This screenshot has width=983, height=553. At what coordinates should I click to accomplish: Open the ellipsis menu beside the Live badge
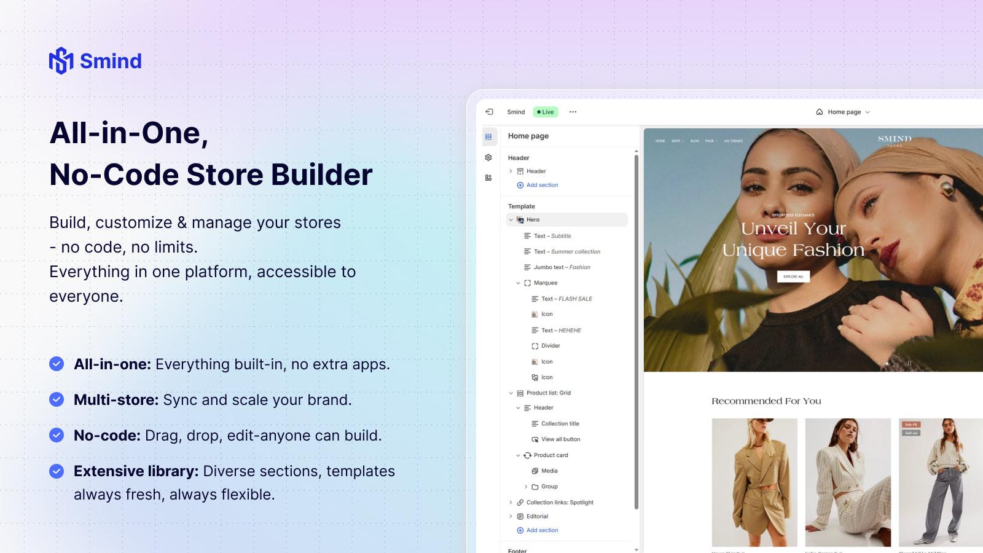(573, 112)
